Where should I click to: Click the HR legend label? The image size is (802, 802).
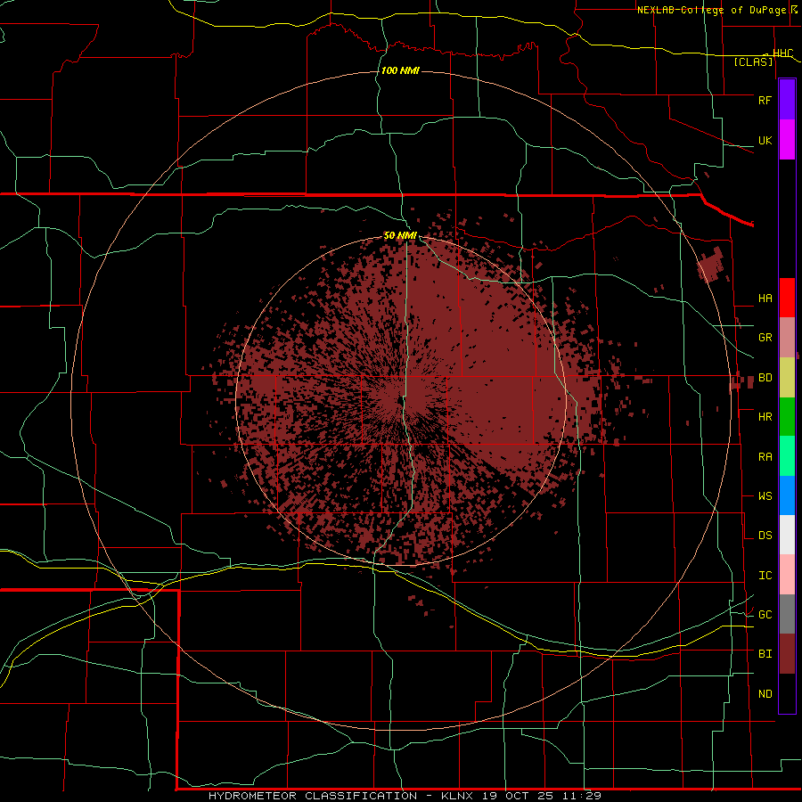[765, 417]
